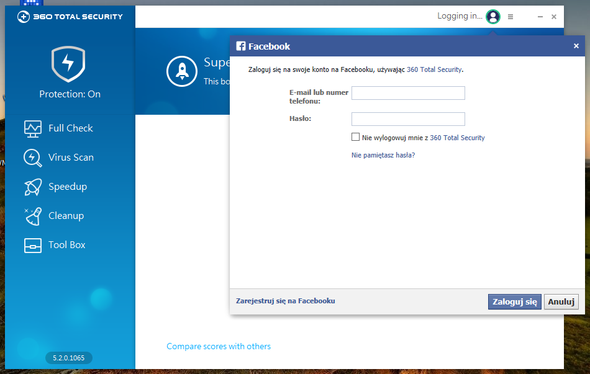Select the Full Check menu label

70,128
